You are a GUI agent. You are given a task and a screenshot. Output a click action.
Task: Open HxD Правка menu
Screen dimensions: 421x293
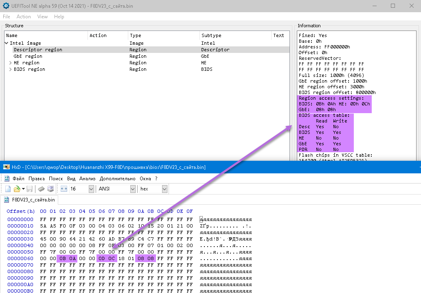(x=37, y=179)
